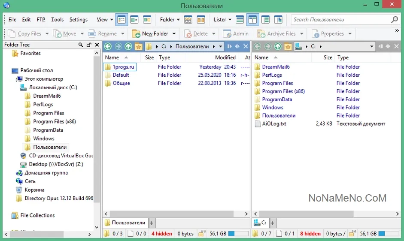Click the back arrow in right pane

(x=258, y=46)
